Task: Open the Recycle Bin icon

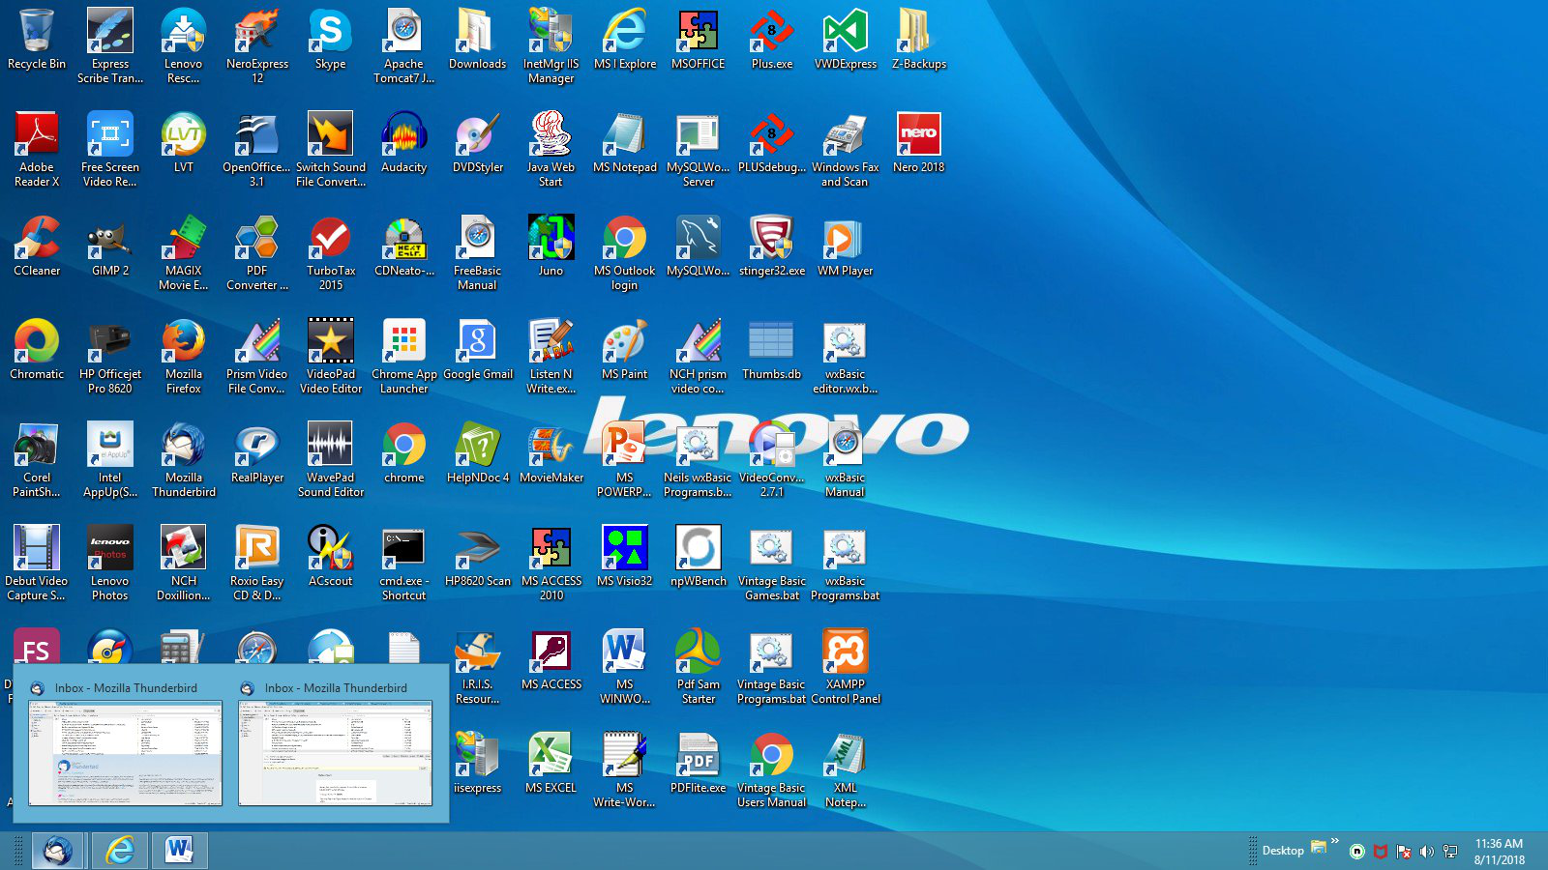Action: 37,41
